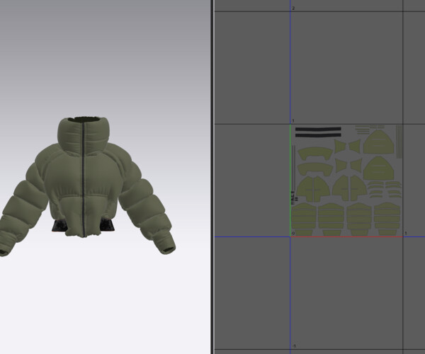Screen dimensions: 425x354
Task: Click the '0' origin label in UV editor
Action: [x=293, y=233]
